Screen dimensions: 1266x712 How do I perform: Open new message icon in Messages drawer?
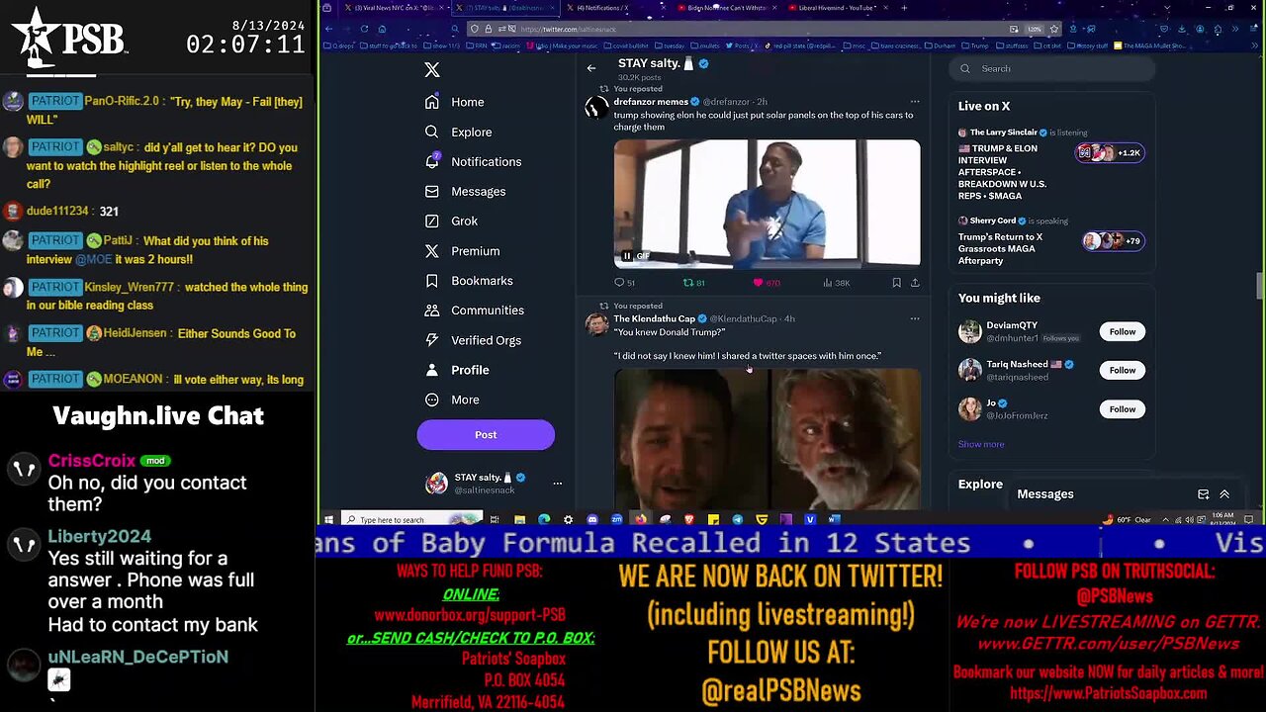click(x=1203, y=494)
